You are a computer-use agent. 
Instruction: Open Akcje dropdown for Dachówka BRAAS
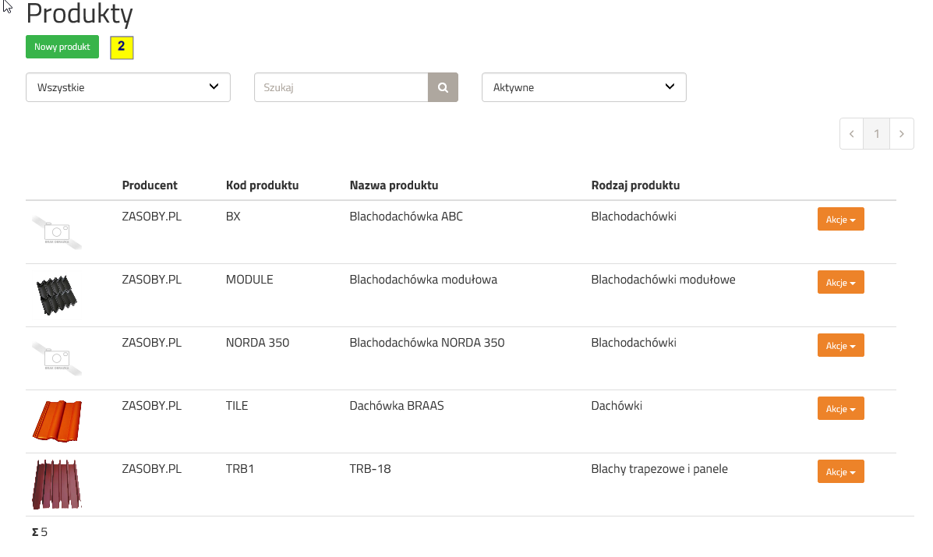(840, 408)
